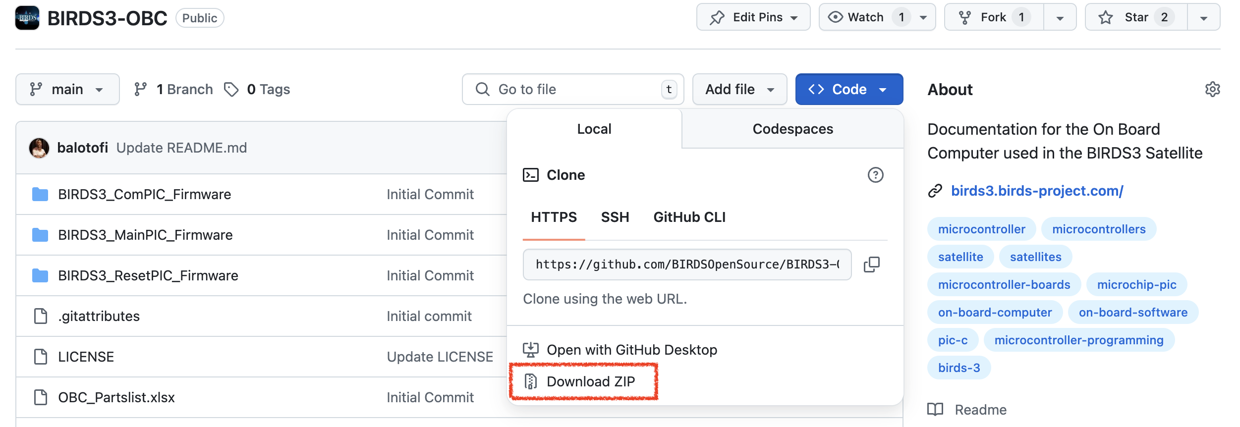
Task: View the 0 Tags link
Action: click(x=257, y=89)
